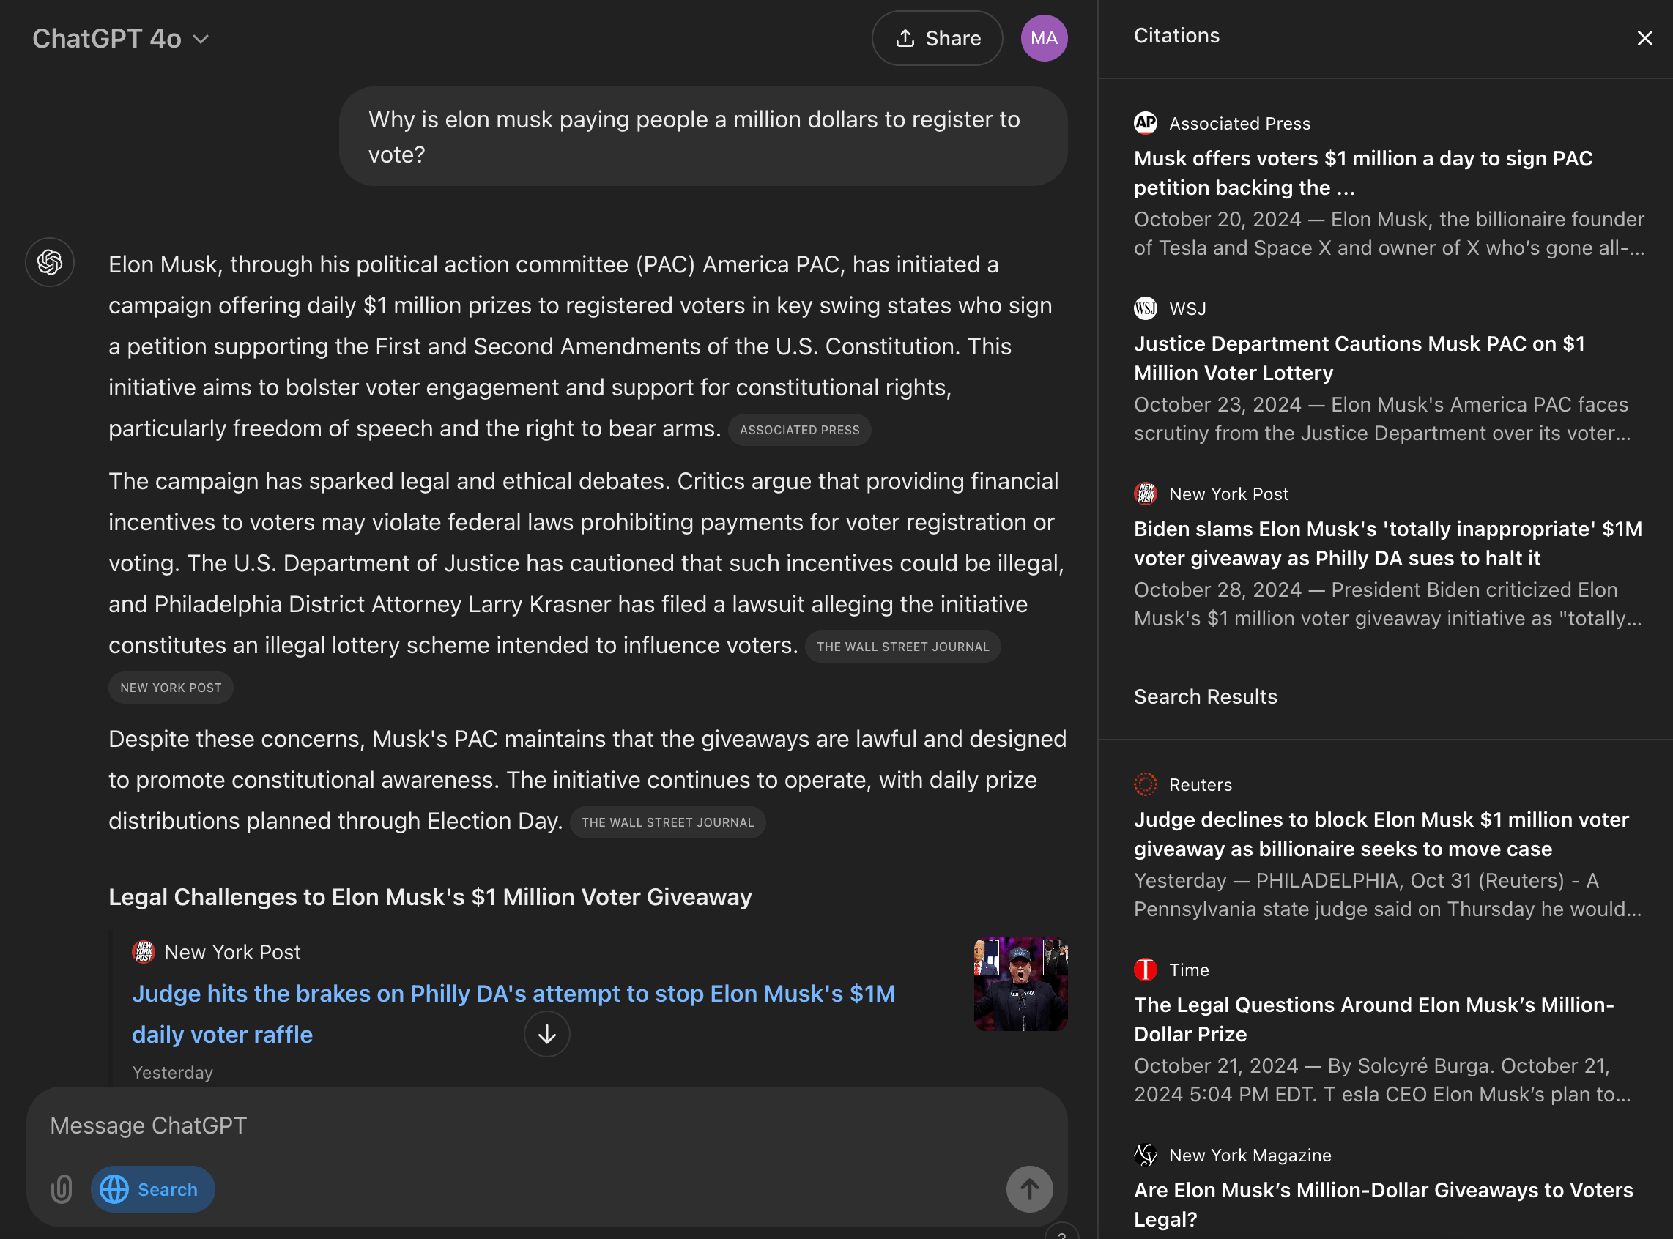Click the ChatGPT logo avatar icon
This screenshot has width=1673, height=1239.
tap(50, 262)
